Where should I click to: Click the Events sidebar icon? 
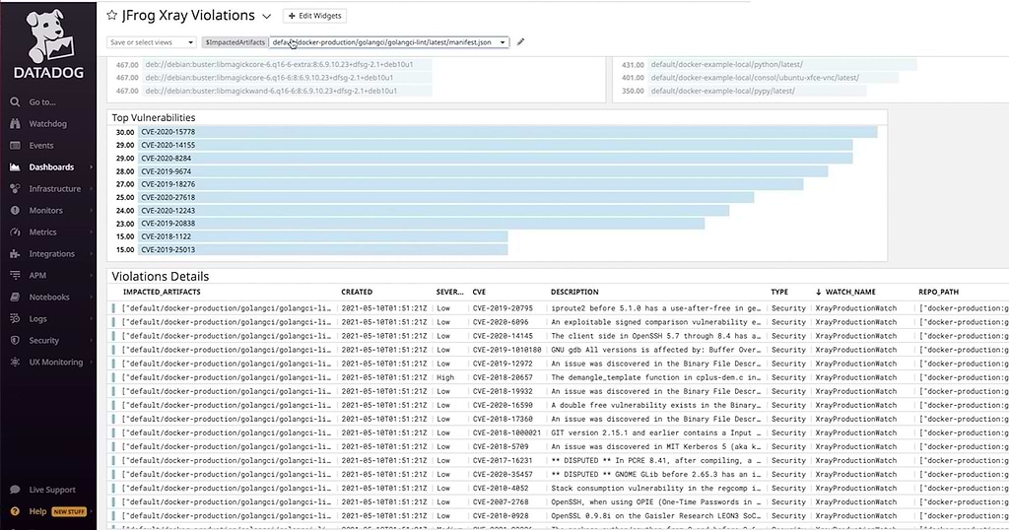click(x=15, y=146)
